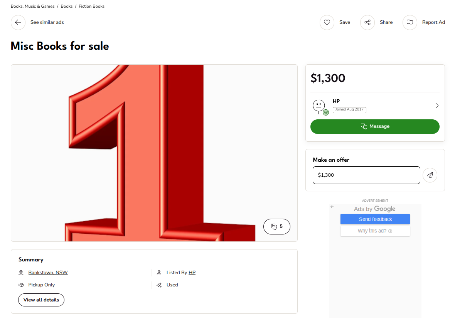Image resolution: width=450 pixels, height=318 pixels.
Task: Open the Used condition link
Action: [172, 285]
